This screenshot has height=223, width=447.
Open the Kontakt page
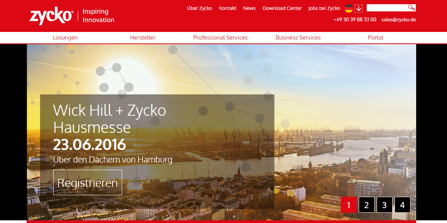pyautogui.click(x=227, y=8)
